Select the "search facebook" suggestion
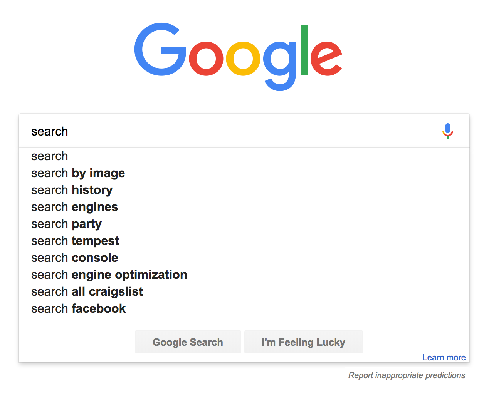Screen dimensions: 484x402 pyautogui.click(x=78, y=309)
